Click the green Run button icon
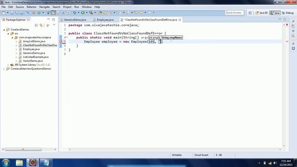 tap(83, 13)
